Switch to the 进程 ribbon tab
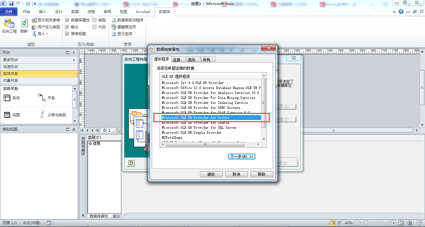 pyautogui.click(x=91, y=12)
